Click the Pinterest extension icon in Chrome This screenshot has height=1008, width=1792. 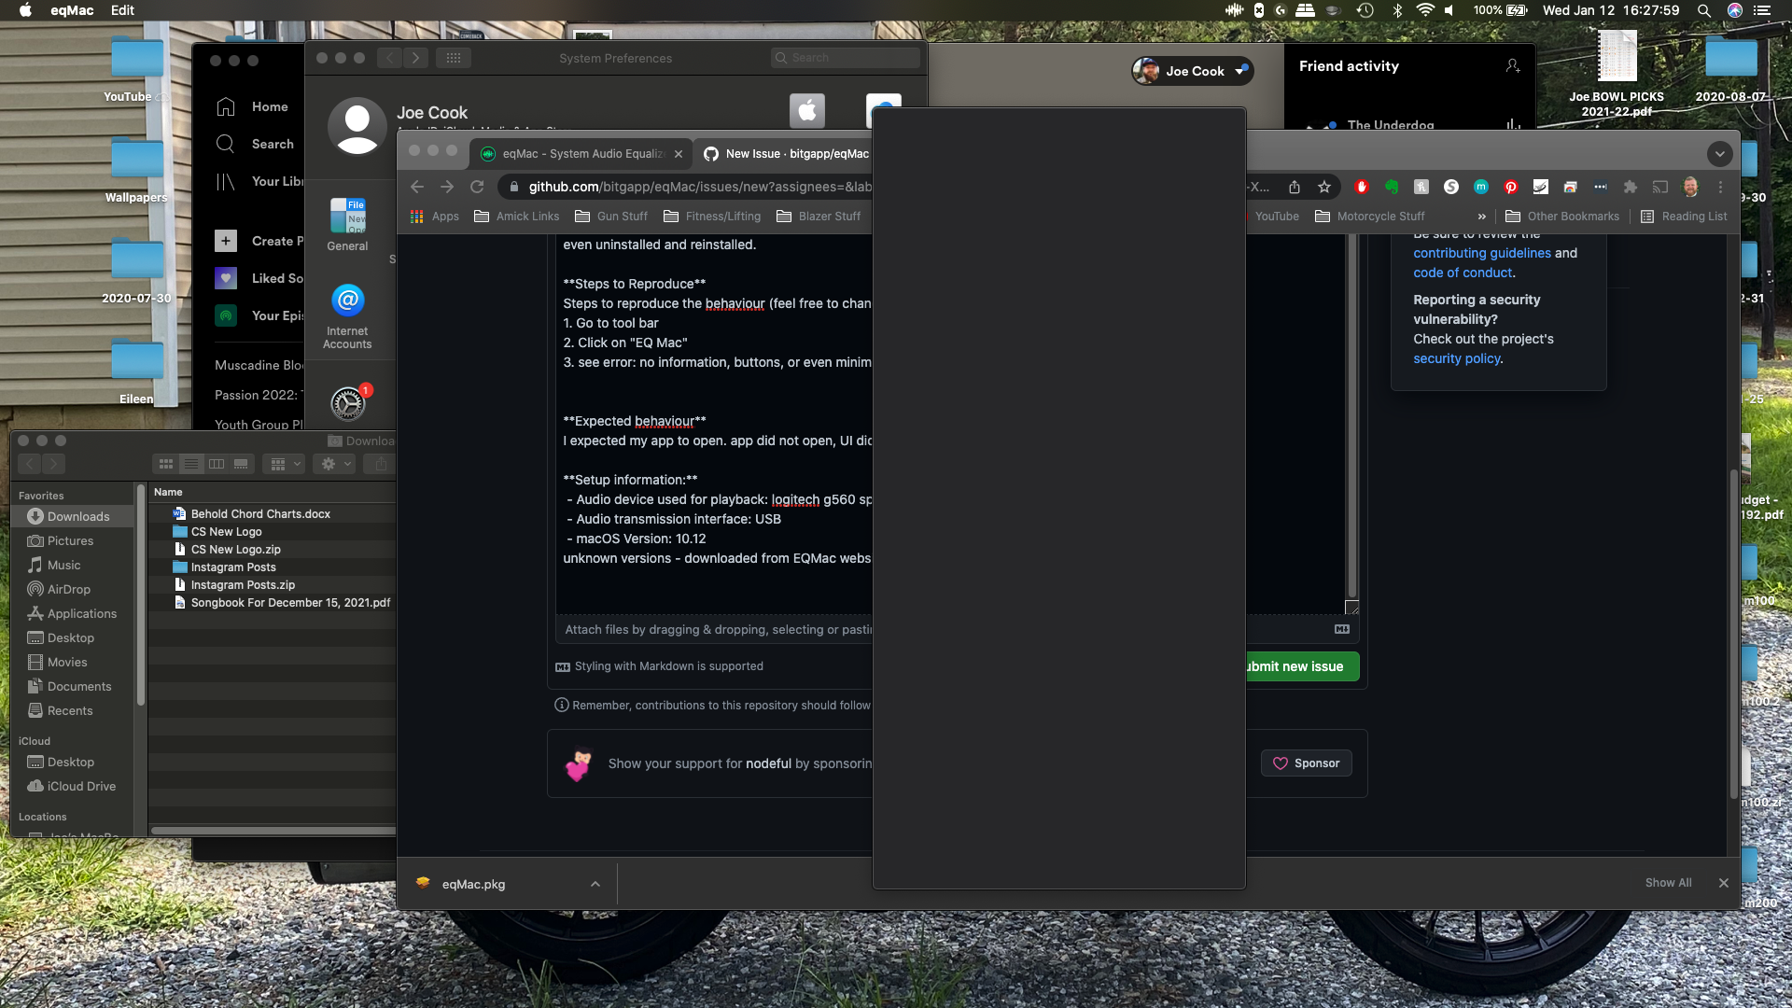pos(1510,187)
